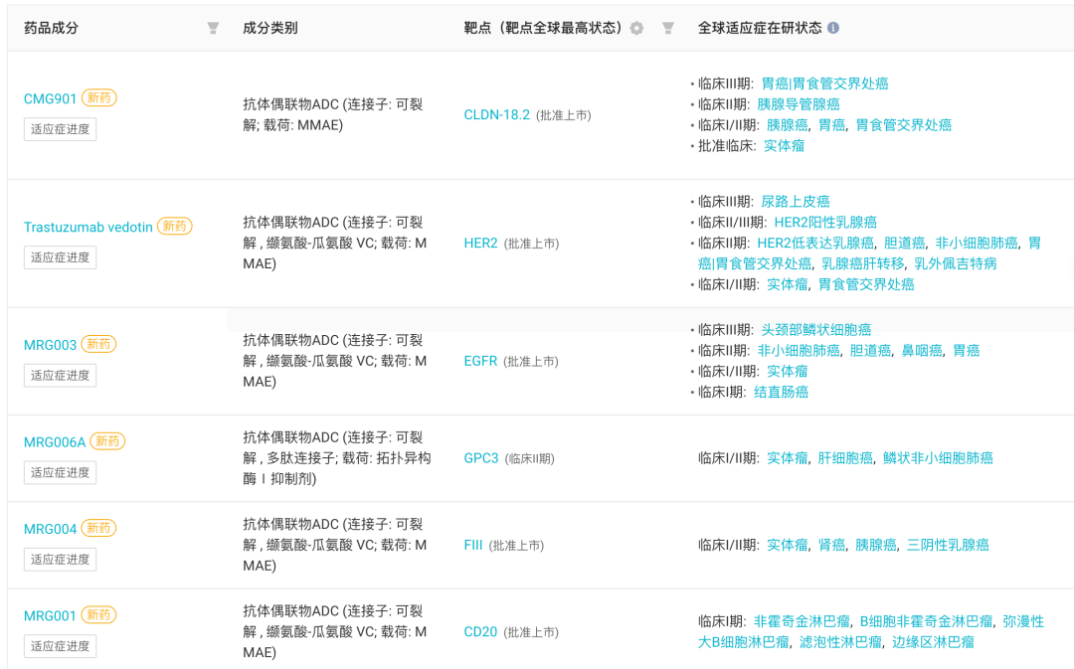Click the info icon next to 全球适应症在研状态
This screenshot has width=1074, height=669.
coord(832,27)
